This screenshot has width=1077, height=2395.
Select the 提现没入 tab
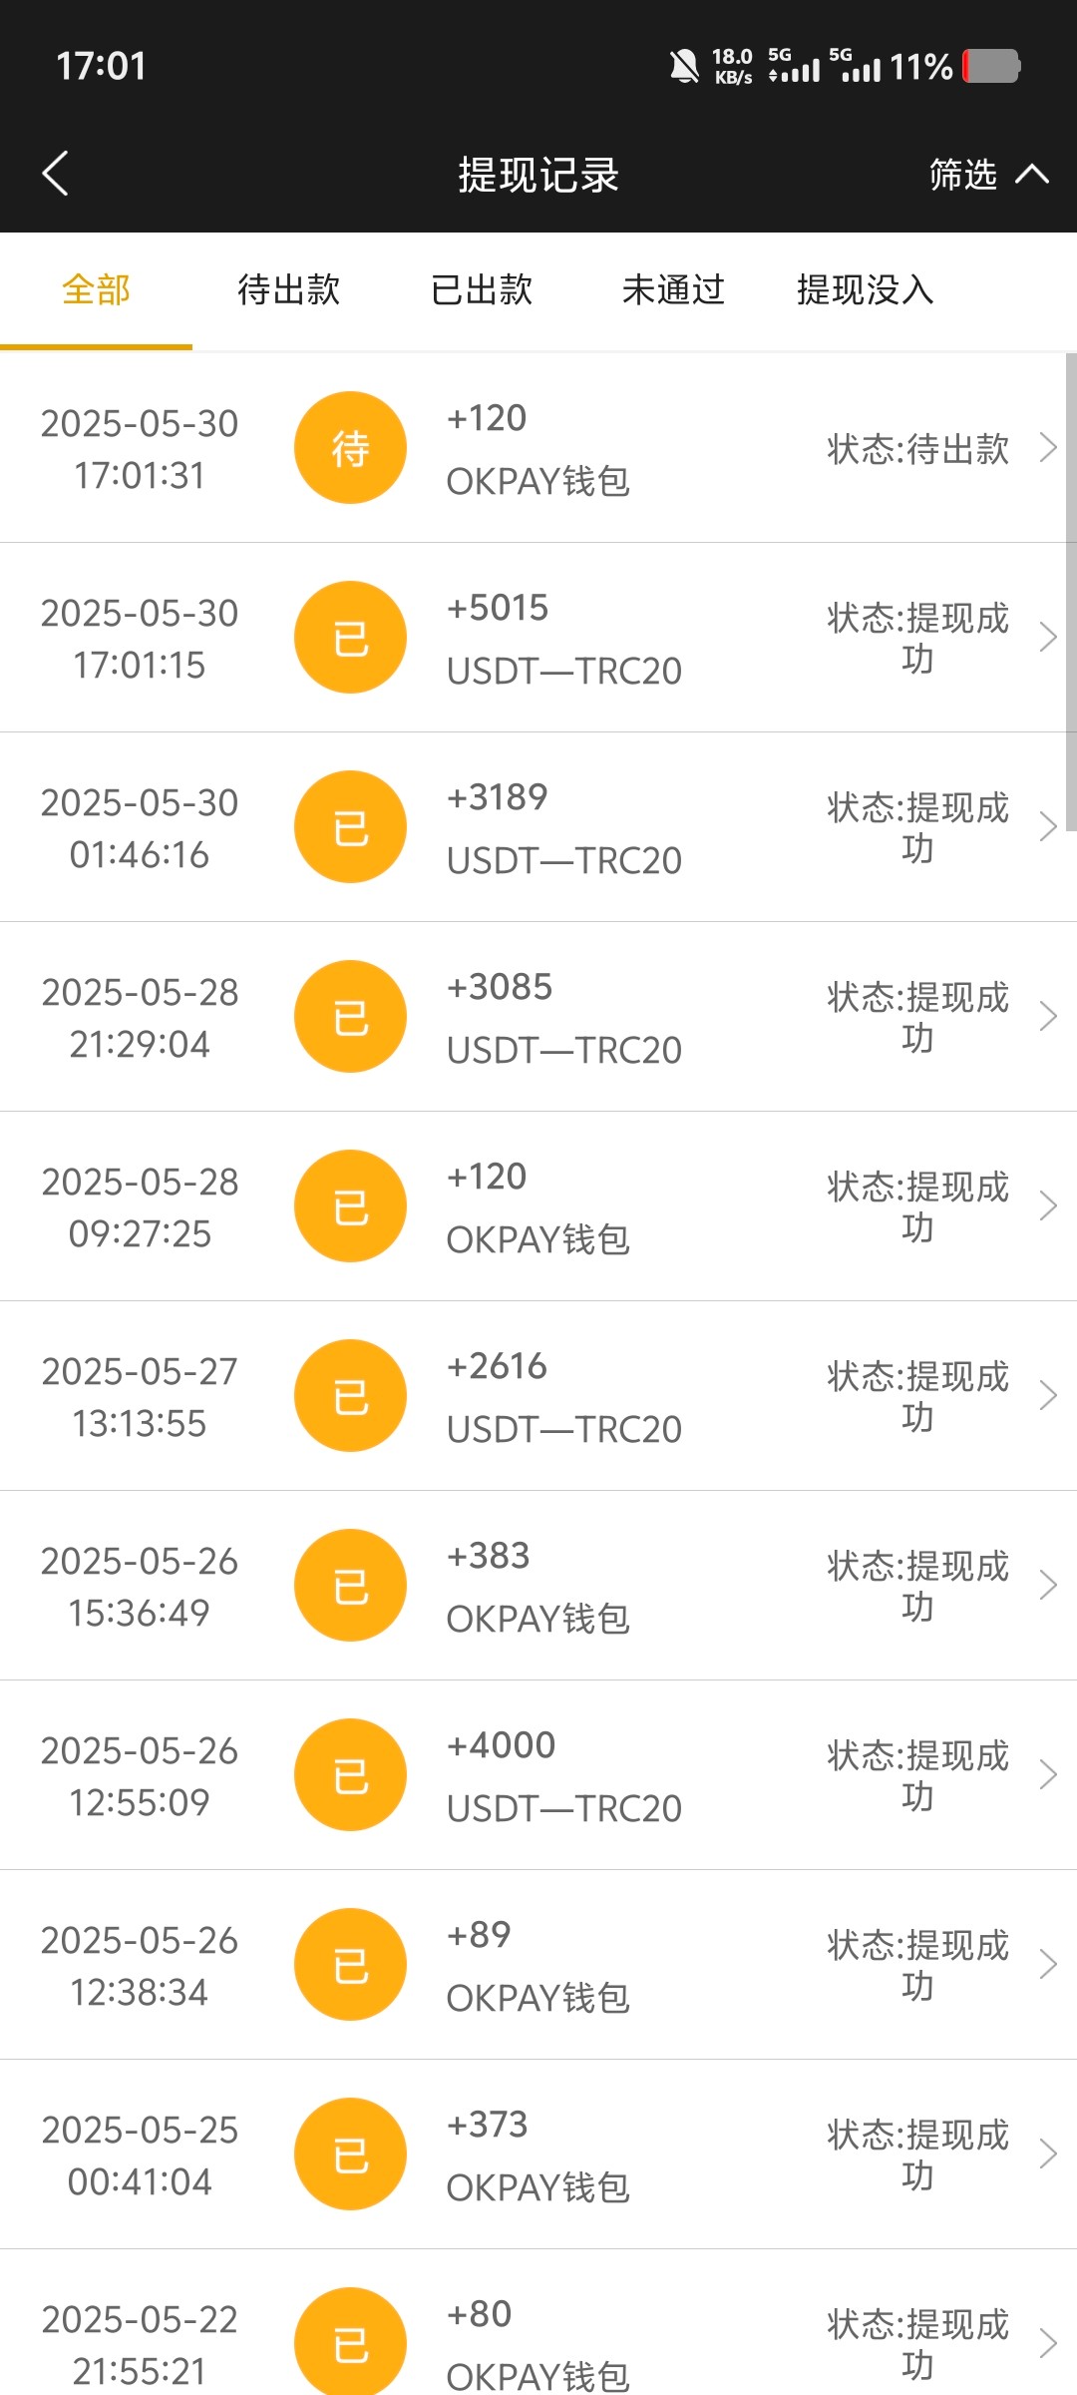(865, 290)
